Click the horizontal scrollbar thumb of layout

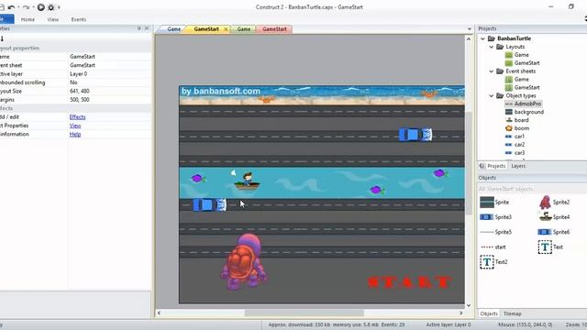[x=304, y=313]
